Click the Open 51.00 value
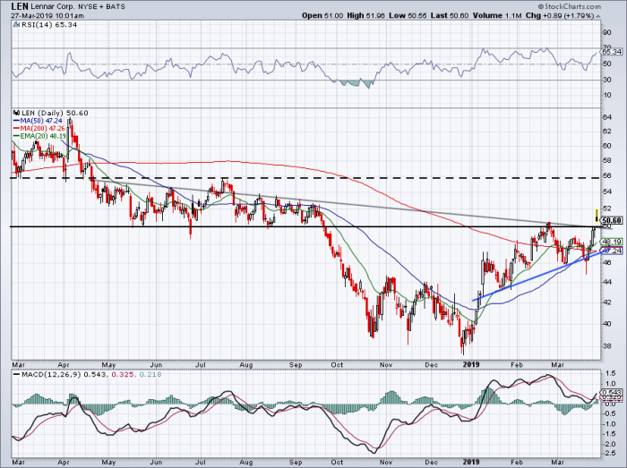The width and height of the screenshot is (627, 468). 322,15
